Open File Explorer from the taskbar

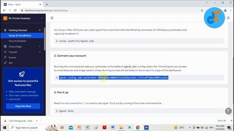[121, 127]
